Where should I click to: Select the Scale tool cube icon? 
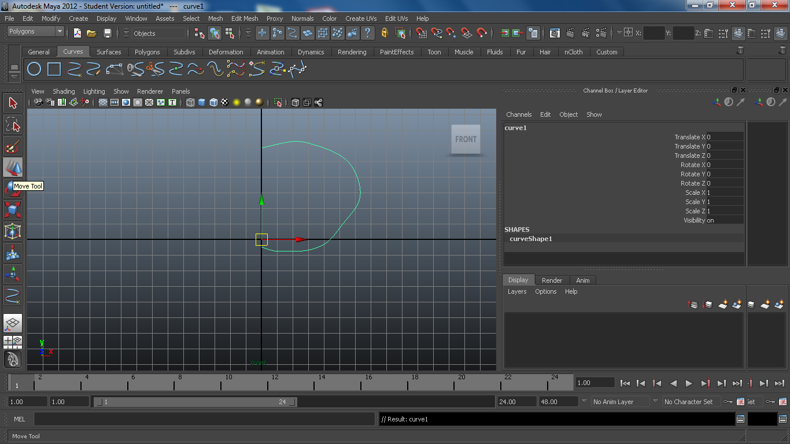pos(13,209)
